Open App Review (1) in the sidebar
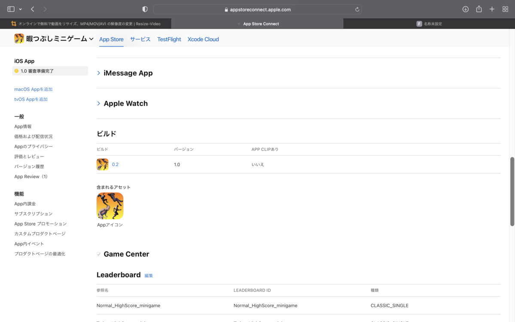 click(31, 176)
